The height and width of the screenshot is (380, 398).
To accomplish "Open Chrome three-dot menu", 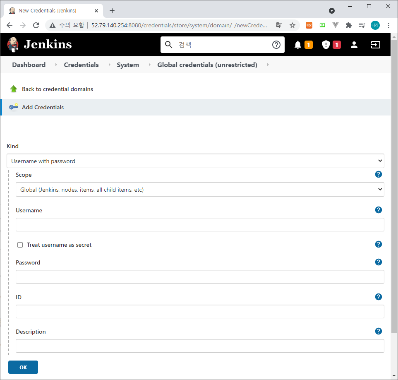I will coord(388,25).
